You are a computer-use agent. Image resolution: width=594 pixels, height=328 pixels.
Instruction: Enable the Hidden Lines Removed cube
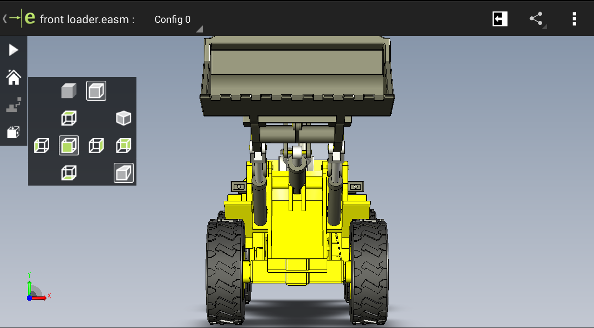pos(123,118)
